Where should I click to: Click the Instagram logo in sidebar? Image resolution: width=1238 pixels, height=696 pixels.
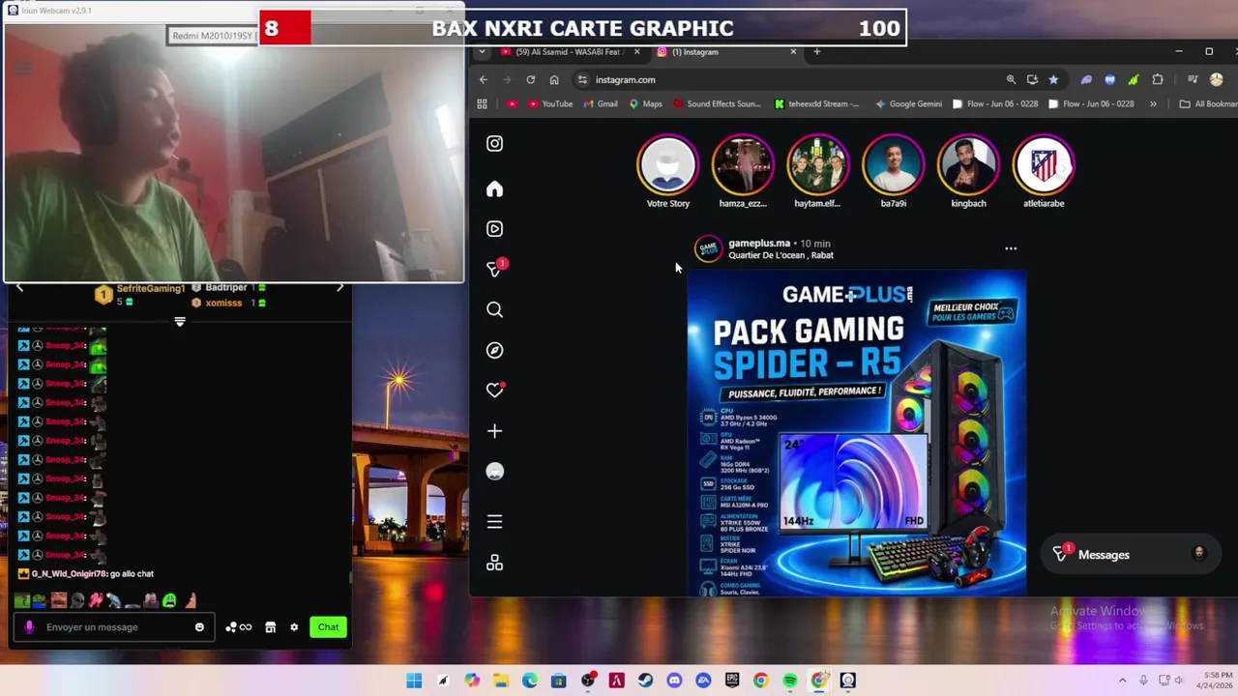click(x=494, y=143)
